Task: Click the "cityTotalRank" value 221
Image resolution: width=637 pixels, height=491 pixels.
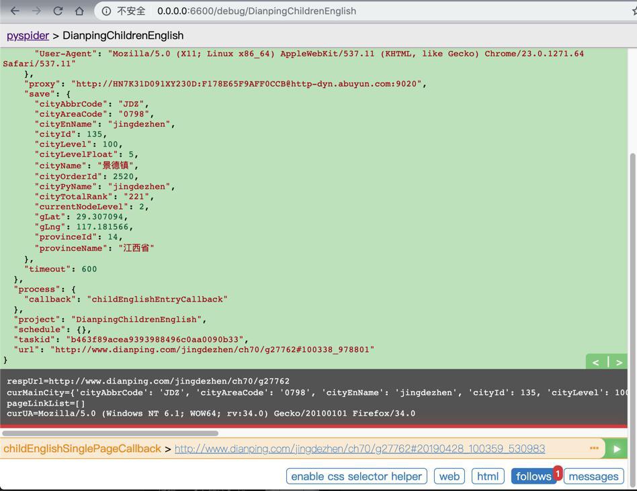Action: [136, 197]
